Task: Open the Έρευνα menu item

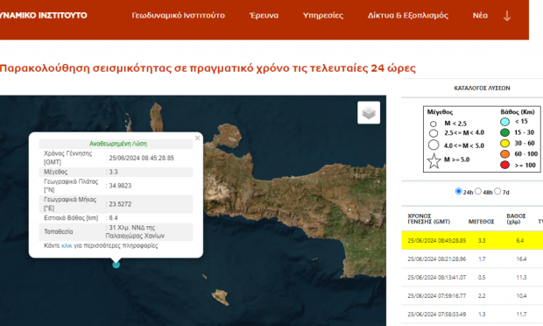Action: click(264, 16)
